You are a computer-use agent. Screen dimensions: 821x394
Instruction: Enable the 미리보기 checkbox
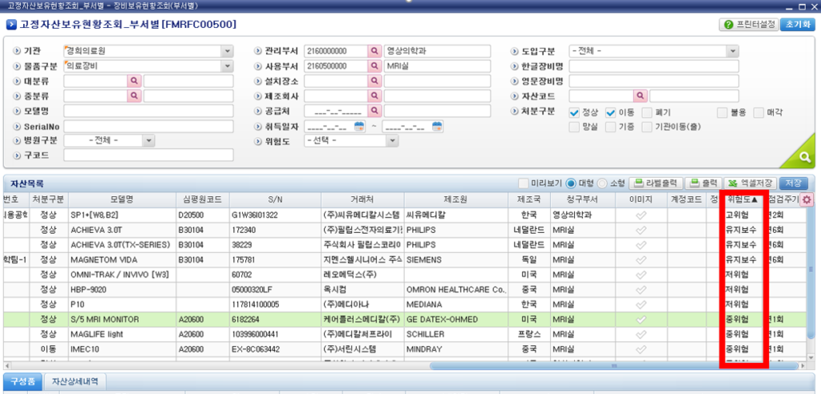523,183
